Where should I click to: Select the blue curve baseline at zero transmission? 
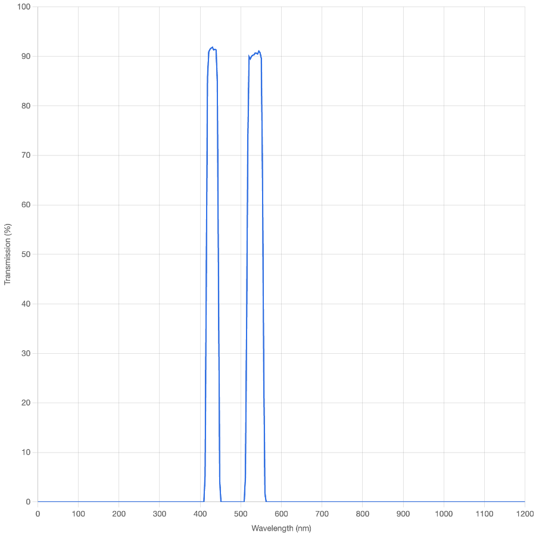point(119,502)
